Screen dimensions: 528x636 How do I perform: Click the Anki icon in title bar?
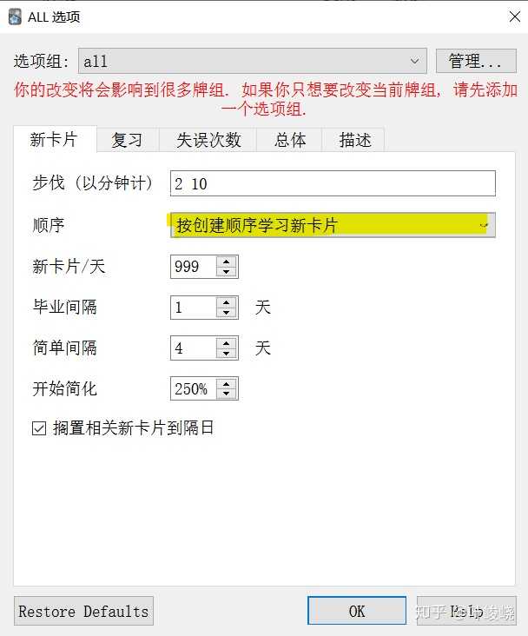pos(15,17)
